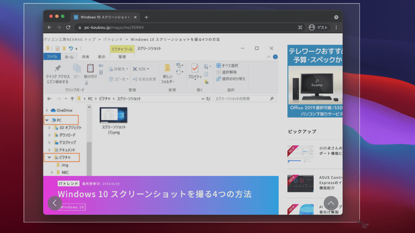Open the 小川卓さんの pickup article

click(315, 154)
